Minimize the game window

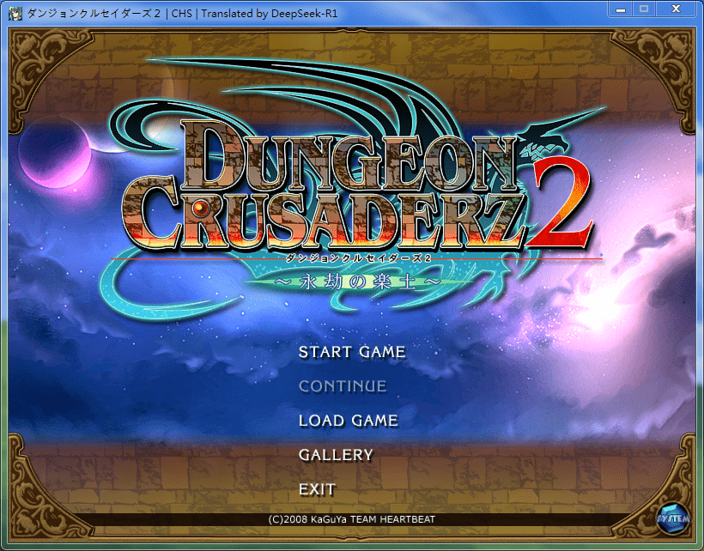621,9
